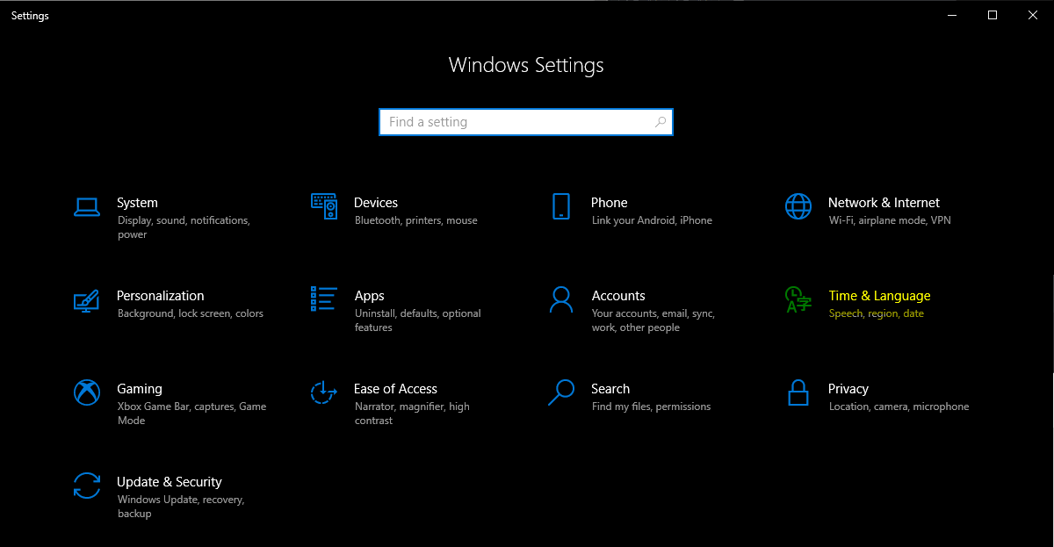Click 'Wi-Fi, airplane mode, VPN' description

pos(890,220)
